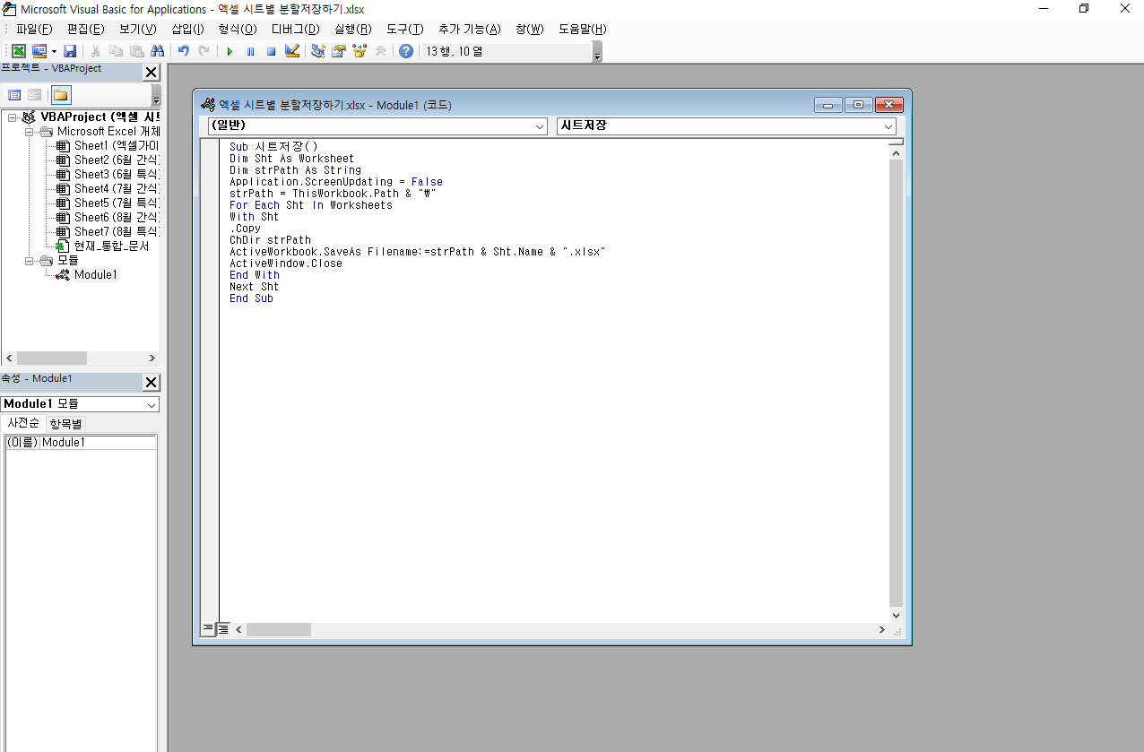Open VBA Help question mark icon
This screenshot has height=752, width=1144.
[406, 51]
